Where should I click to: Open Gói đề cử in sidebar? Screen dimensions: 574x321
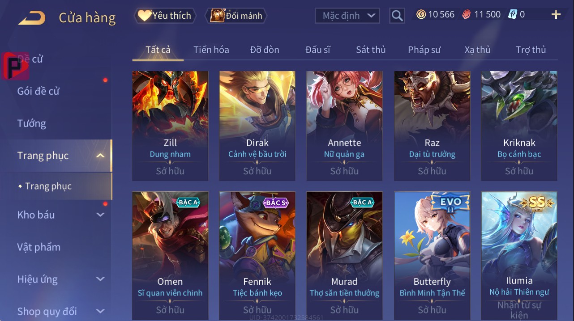pyautogui.click(x=39, y=91)
